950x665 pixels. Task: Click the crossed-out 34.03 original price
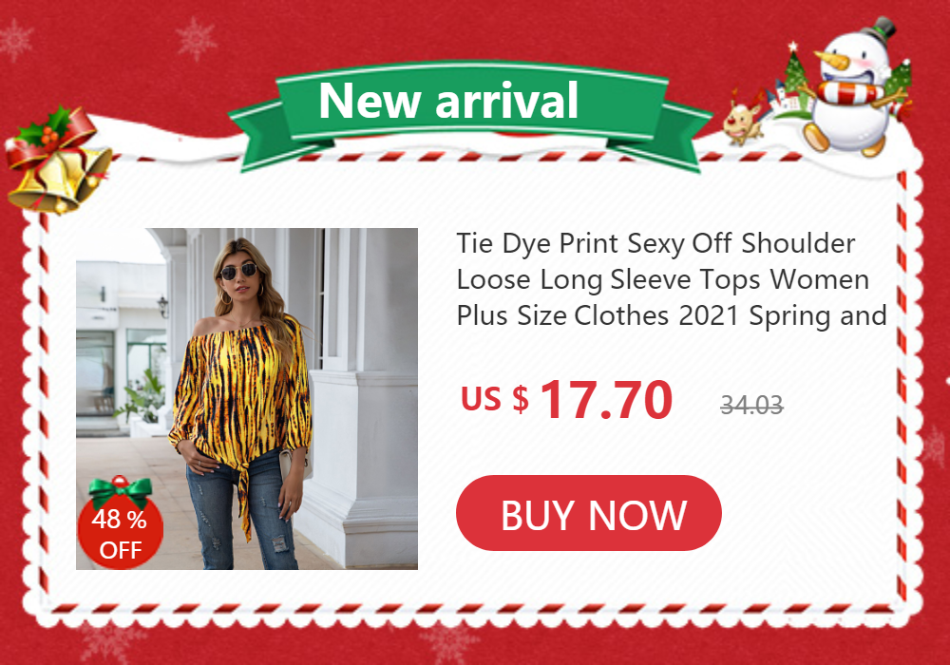[x=751, y=405]
